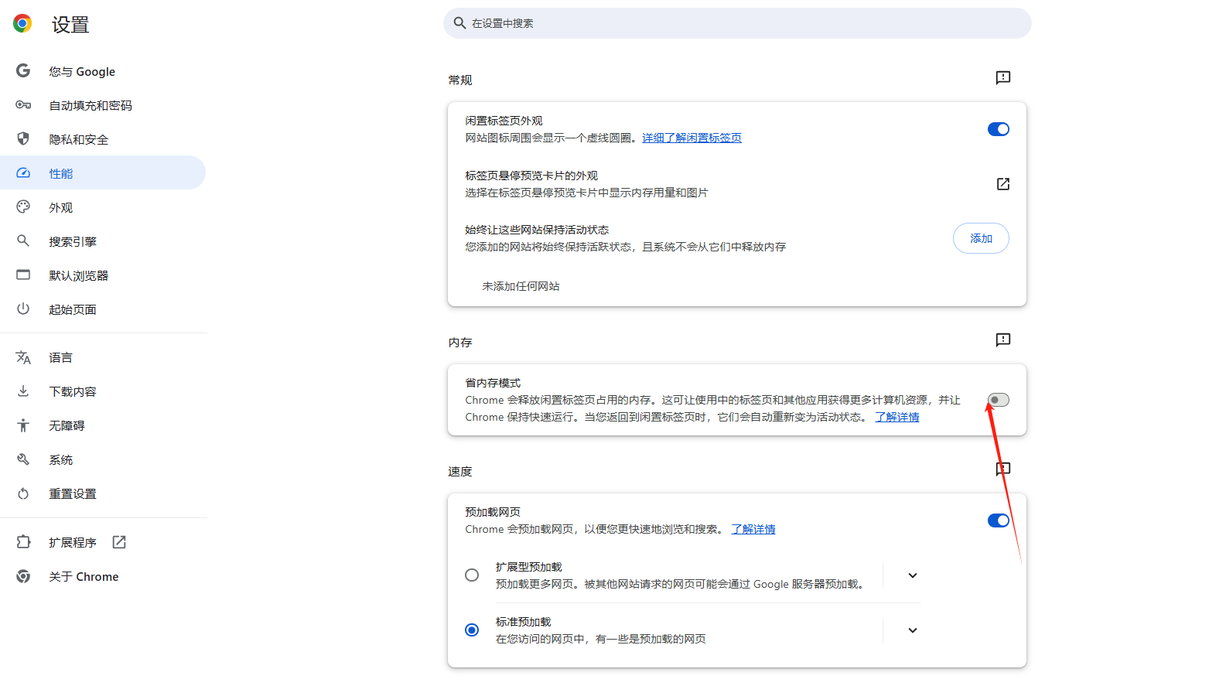Viewport: 1209px width, 686px height.
Task: Click the Chrome icon for 关于 Chrome
Action: (23, 576)
